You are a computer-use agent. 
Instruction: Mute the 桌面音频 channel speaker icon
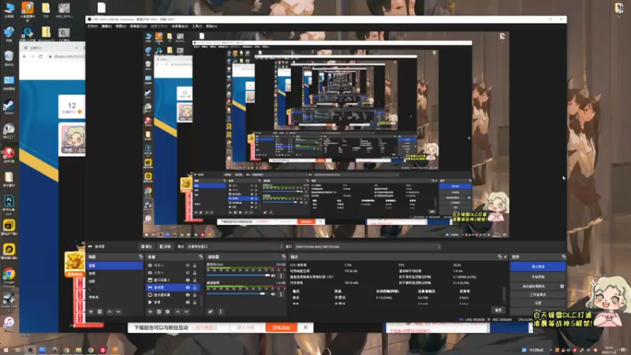tap(274, 294)
